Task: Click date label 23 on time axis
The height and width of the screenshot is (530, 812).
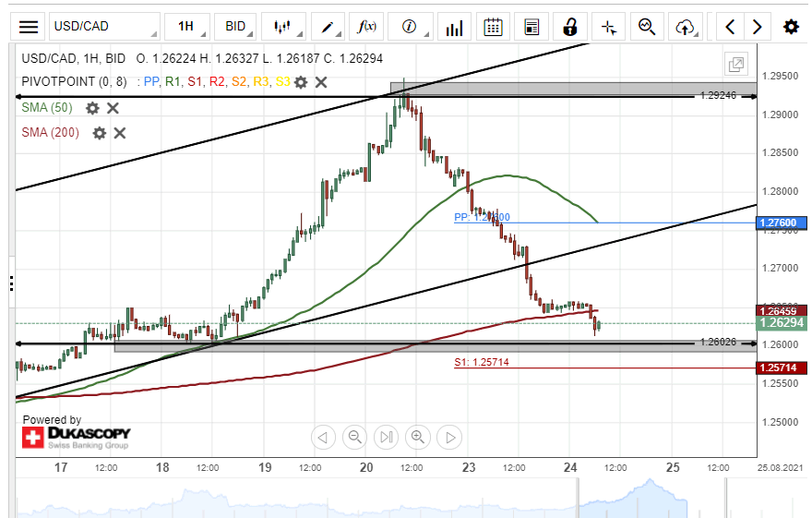Action: point(469,467)
